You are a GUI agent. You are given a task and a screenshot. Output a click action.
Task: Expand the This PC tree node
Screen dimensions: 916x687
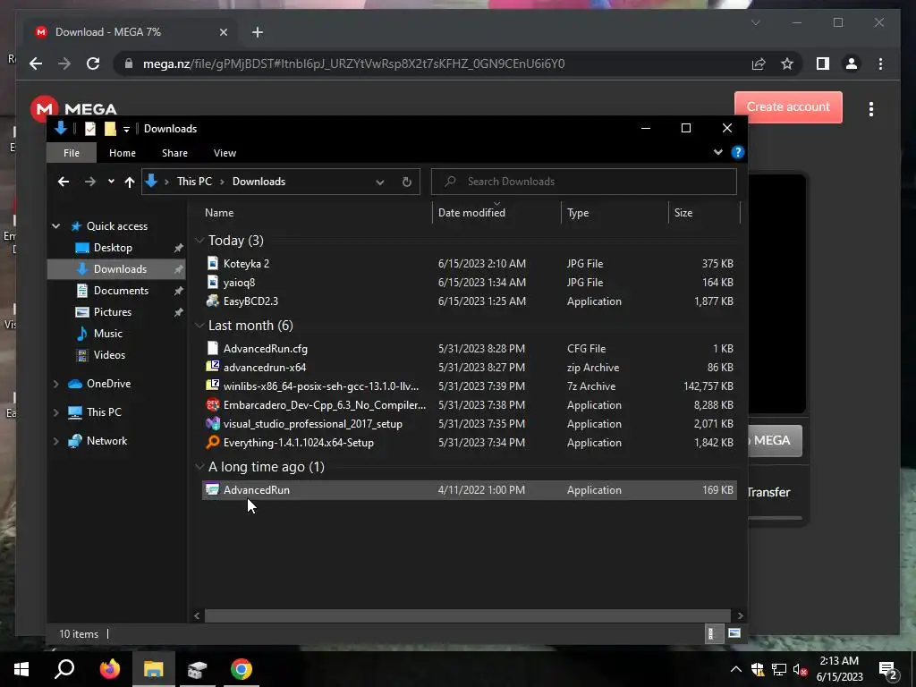tap(56, 412)
